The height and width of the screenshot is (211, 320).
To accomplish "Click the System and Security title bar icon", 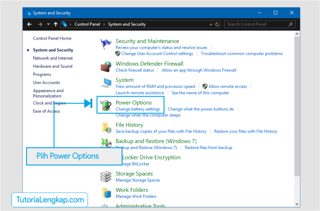I will tap(28, 13).
